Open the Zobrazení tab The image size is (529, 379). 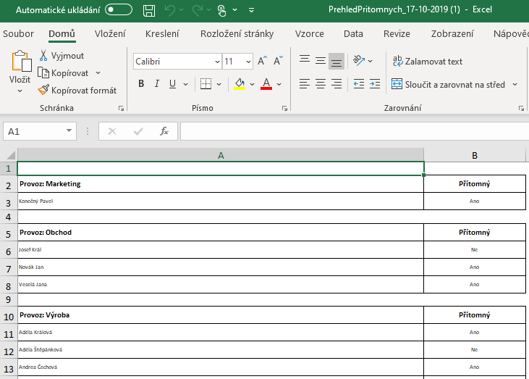[452, 34]
